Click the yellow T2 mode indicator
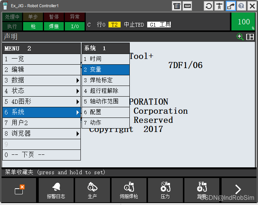 click(115, 25)
